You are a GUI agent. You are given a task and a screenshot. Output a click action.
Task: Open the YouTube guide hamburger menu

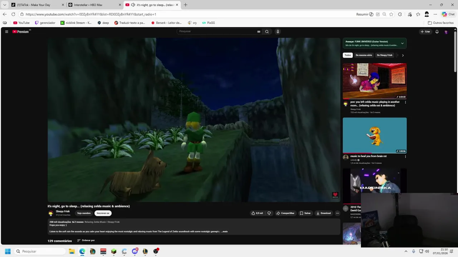coord(6,31)
